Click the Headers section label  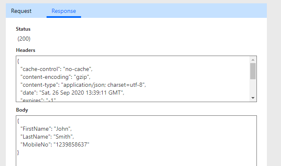click(x=25, y=50)
